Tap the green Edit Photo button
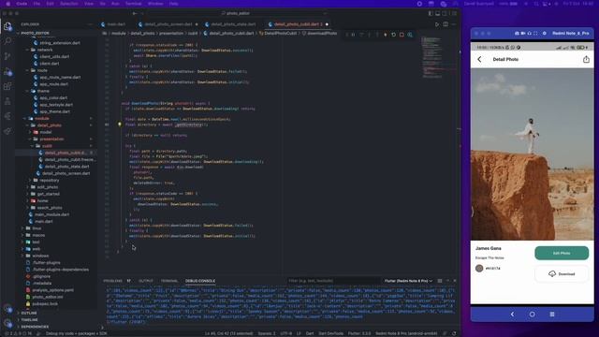 [562, 253]
